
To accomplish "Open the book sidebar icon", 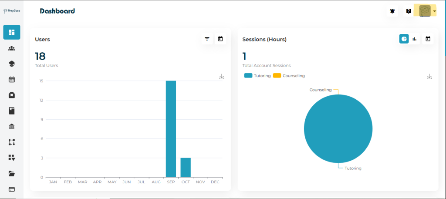I will pos(12,111).
